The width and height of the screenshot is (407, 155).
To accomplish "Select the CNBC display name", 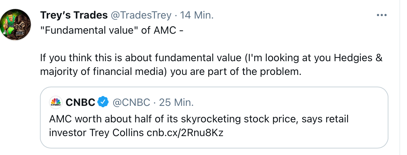I will point(80,102).
